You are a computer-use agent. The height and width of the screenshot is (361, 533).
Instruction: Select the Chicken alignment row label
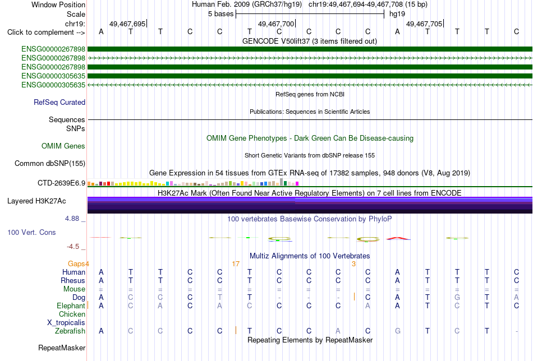coord(72,314)
